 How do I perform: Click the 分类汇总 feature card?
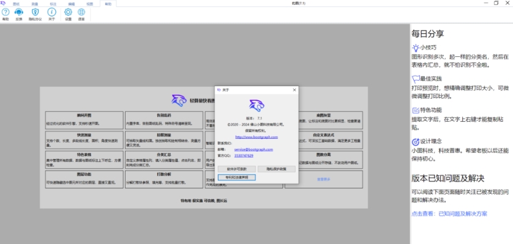pyautogui.click(x=164, y=160)
